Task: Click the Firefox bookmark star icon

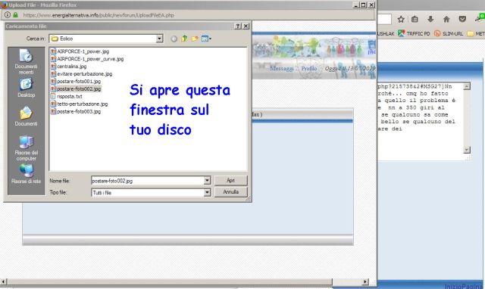Action: pos(401,20)
